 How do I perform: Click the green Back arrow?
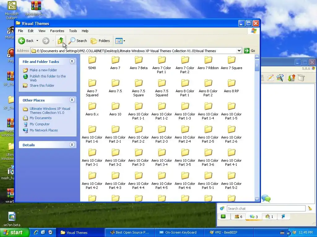click(22, 41)
